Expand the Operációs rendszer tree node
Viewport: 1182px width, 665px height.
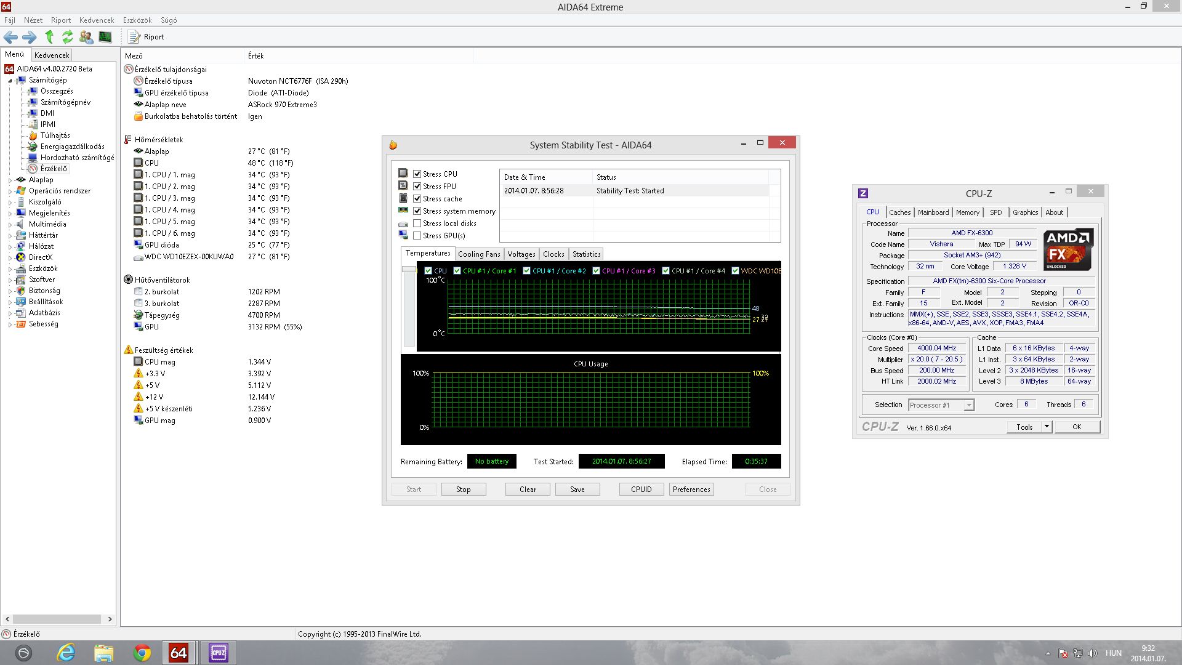(x=10, y=191)
